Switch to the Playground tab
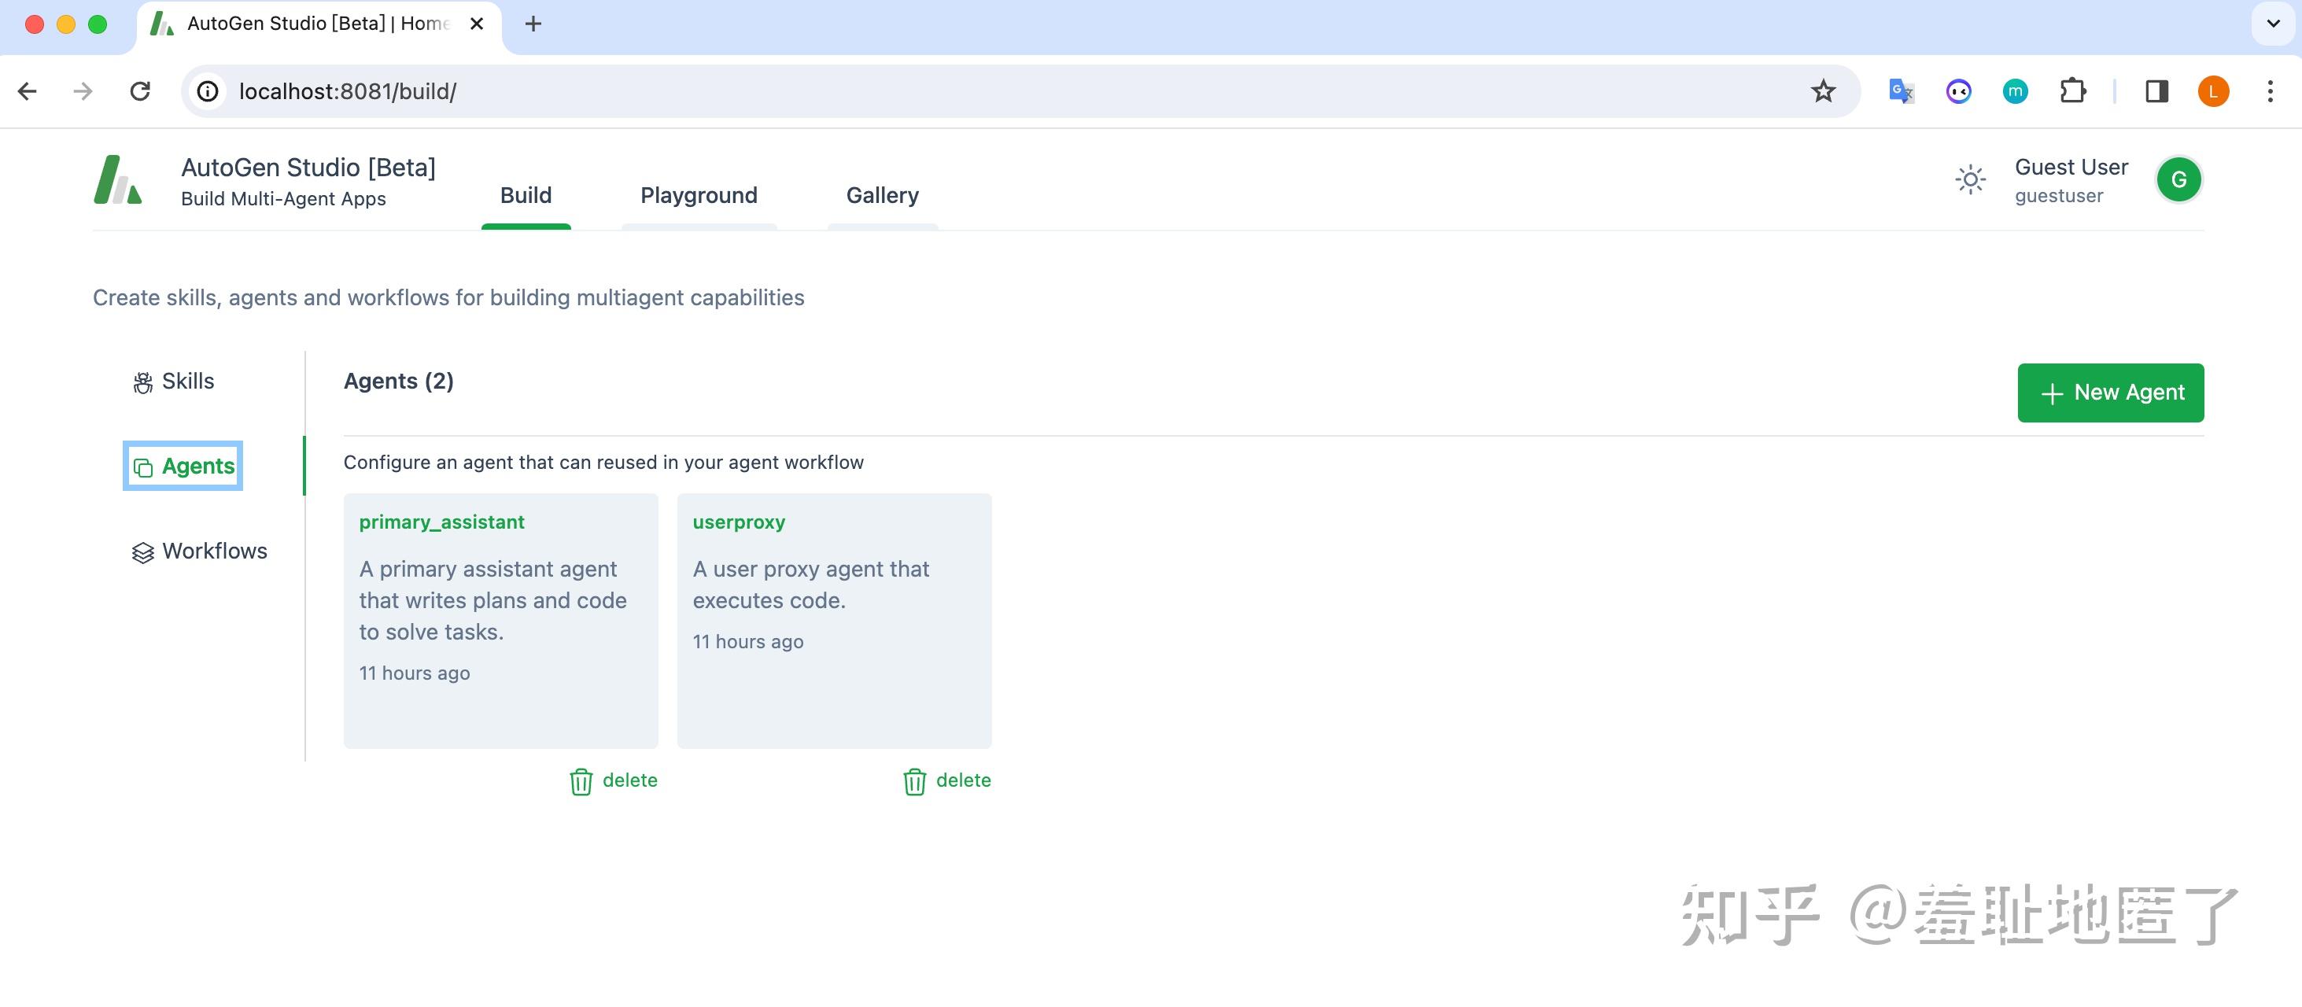The height and width of the screenshot is (1007, 2302). click(x=698, y=196)
